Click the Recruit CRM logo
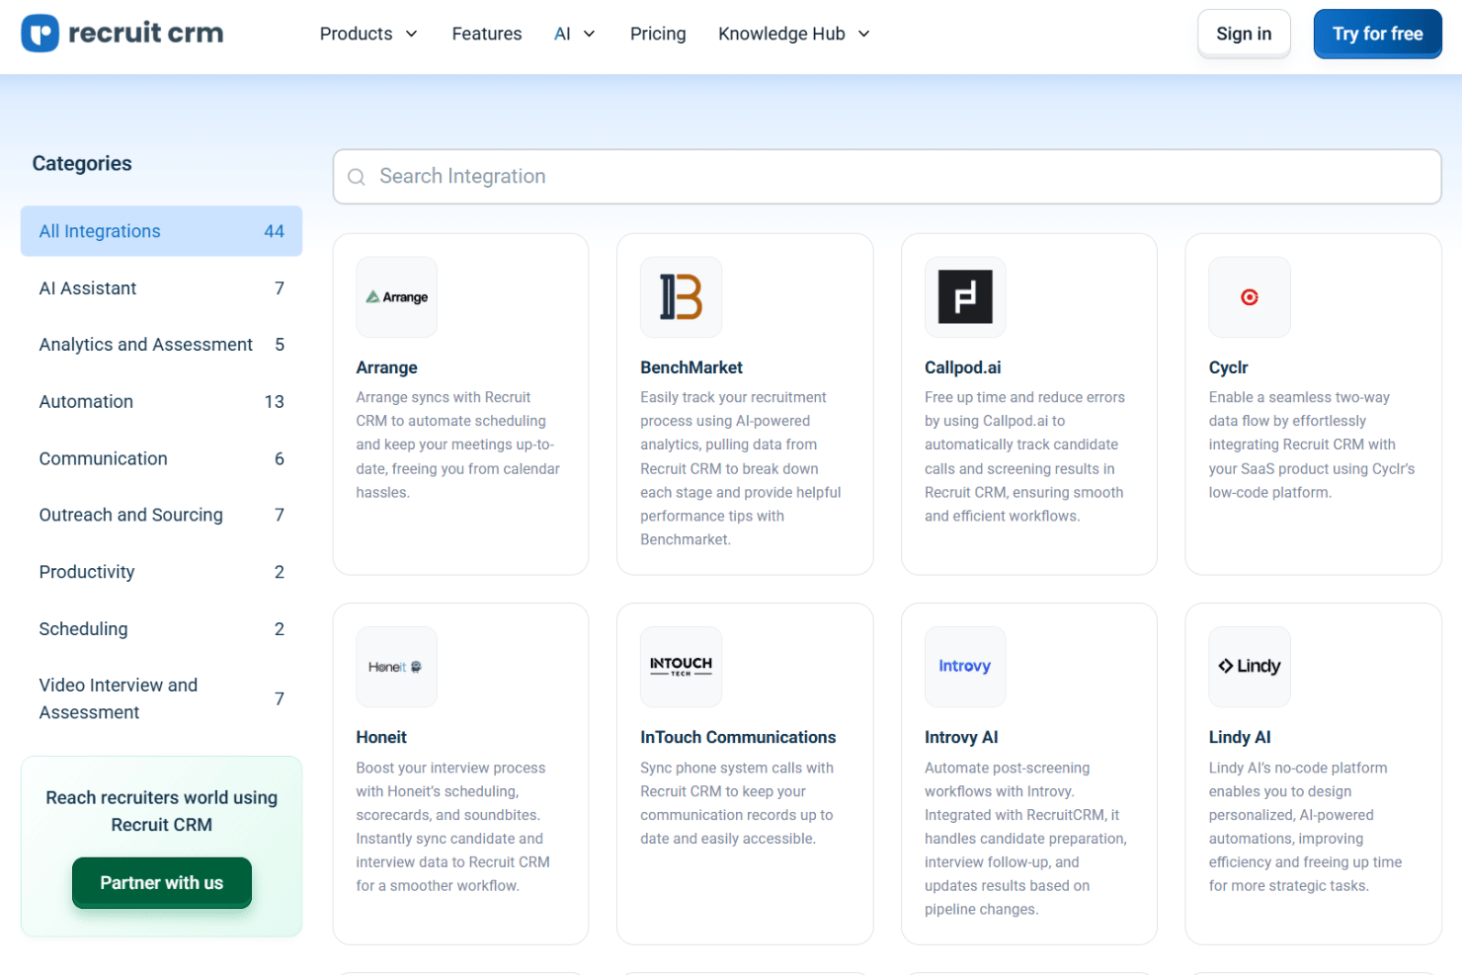The image size is (1462, 975). 122,34
